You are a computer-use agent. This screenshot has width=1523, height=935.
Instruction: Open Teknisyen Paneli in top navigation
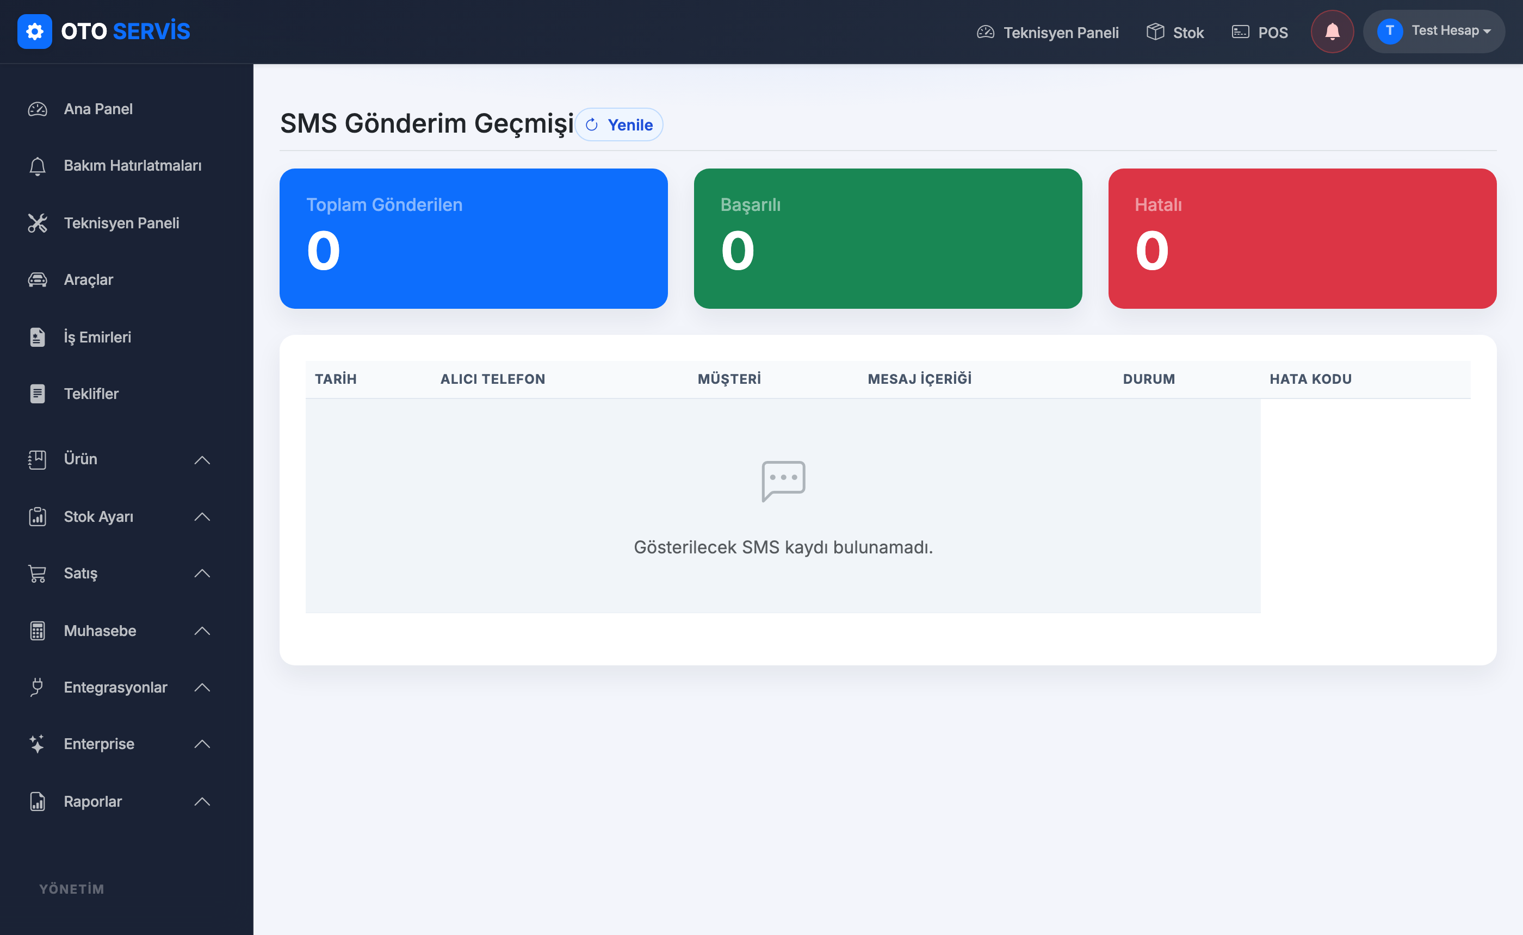[1047, 32]
